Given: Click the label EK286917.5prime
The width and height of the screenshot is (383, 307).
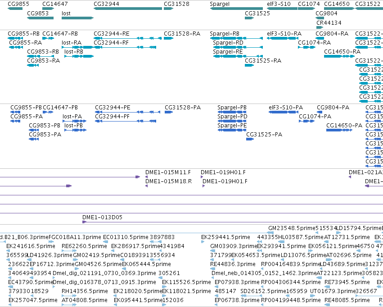Looking at the screenshot, I should 135,246.
